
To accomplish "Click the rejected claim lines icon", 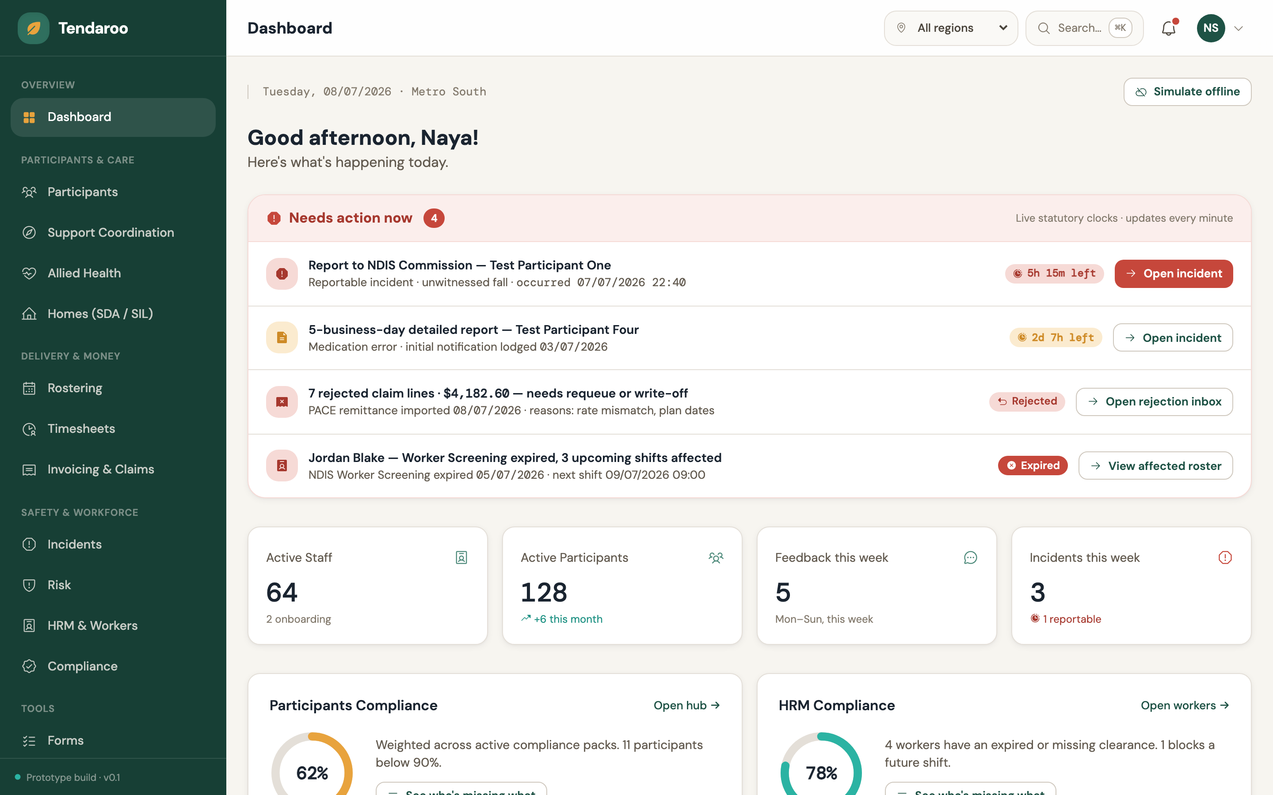I will click(282, 402).
